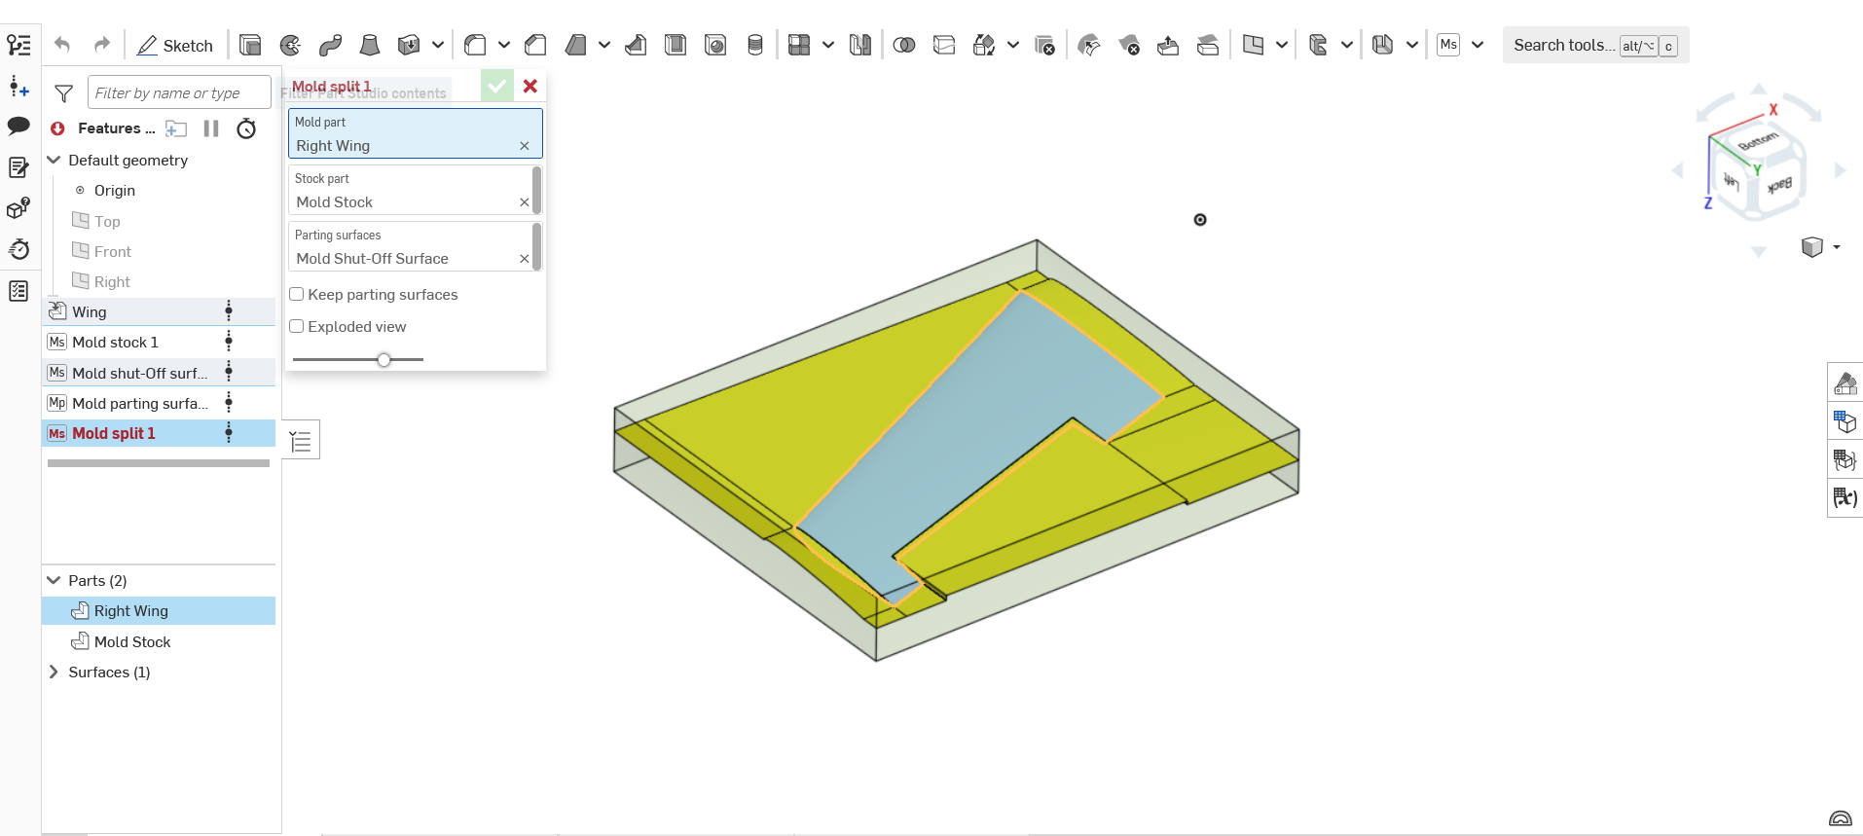Enable Keep parting surfaces checkbox
This screenshot has height=836, width=1863.
click(297, 294)
